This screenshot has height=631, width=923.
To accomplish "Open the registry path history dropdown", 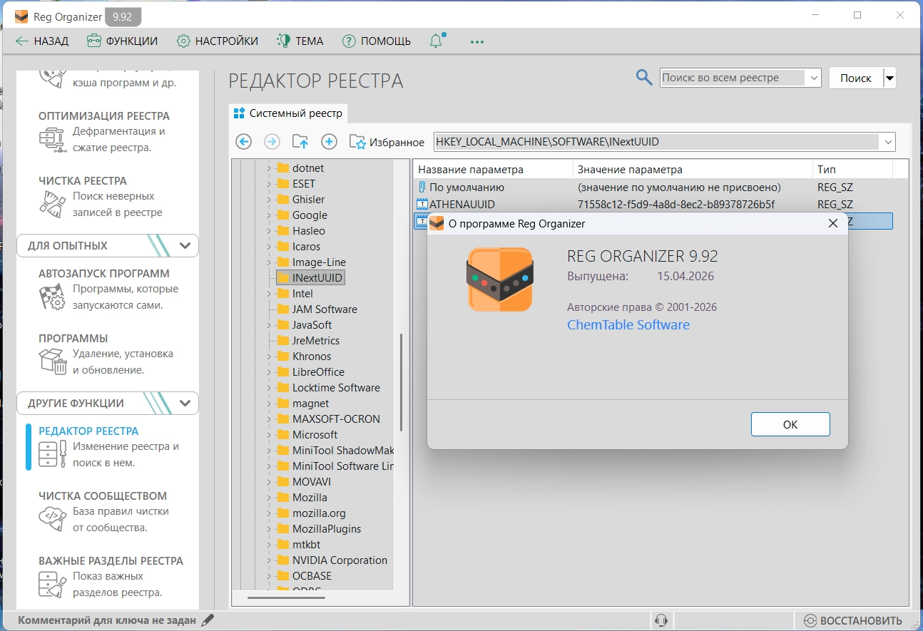I will coord(888,142).
